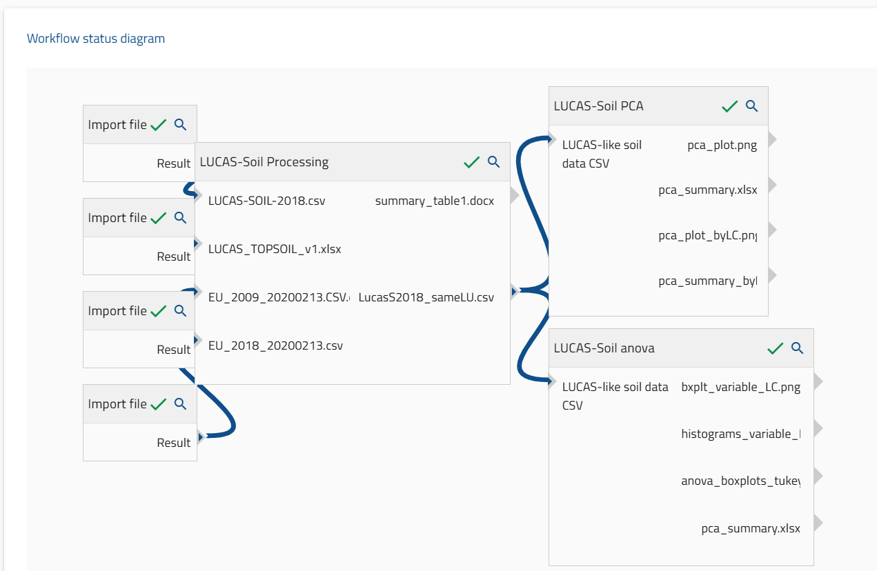The image size is (877, 571).
Task: Click the EU_2018_20200213.csv input label
Action: tap(275, 345)
